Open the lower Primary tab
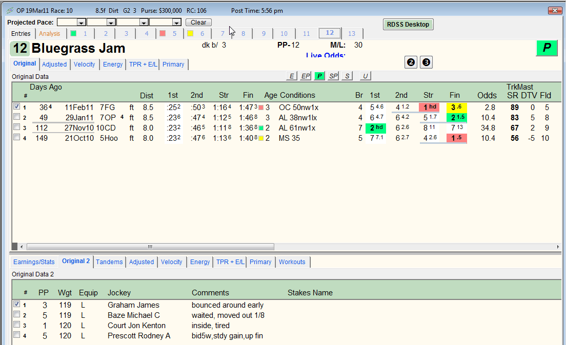Viewport: 566px width, 345px height. point(260,262)
